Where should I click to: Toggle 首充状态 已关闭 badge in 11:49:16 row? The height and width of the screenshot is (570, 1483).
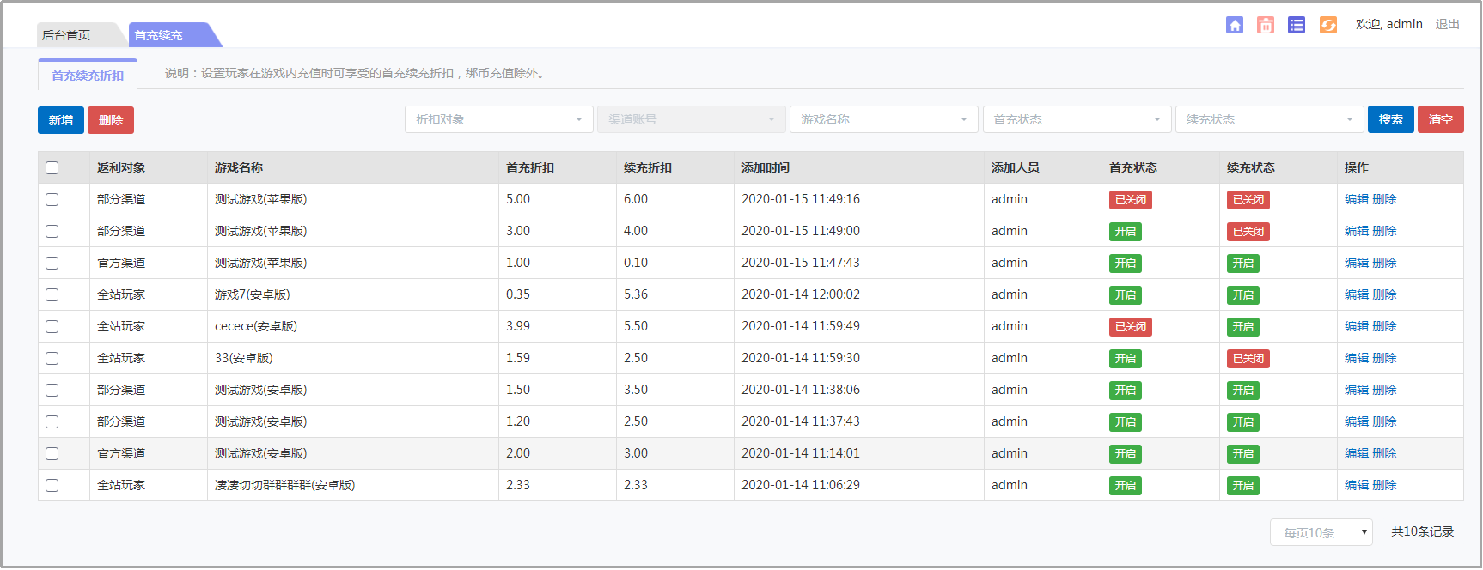click(1131, 200)
